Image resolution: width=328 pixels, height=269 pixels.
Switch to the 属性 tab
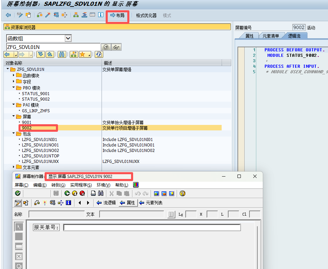click(x=249, y=36)
